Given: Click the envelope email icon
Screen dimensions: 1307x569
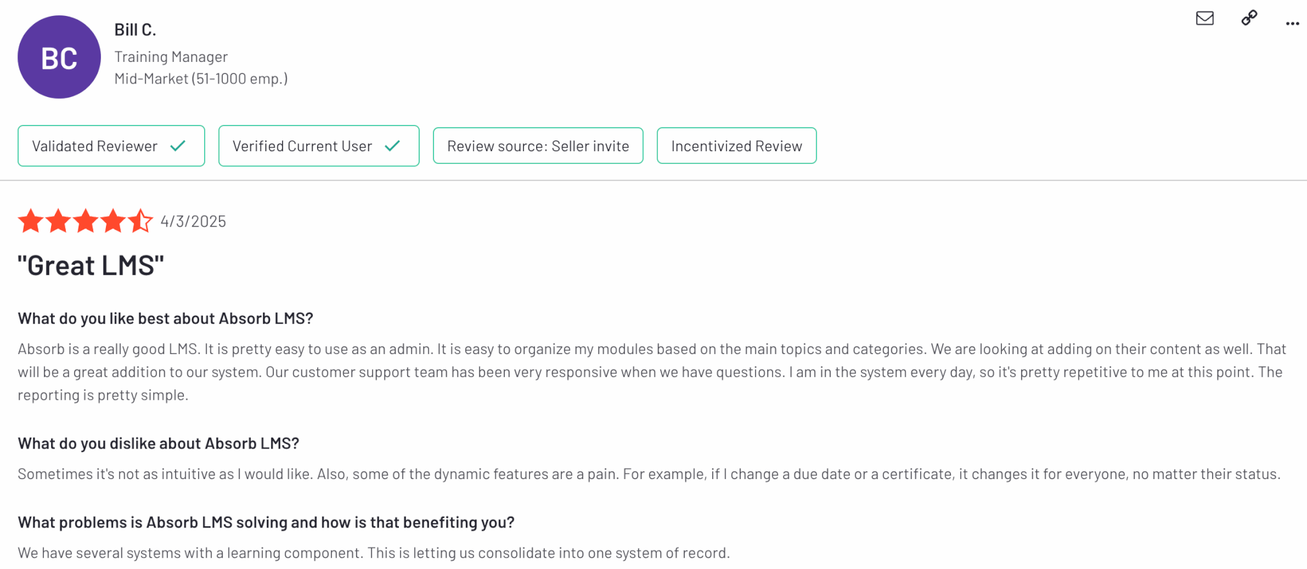Looking at the screenshot, I should click(1204, 18).
